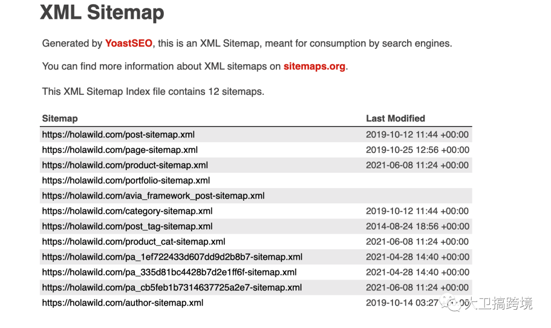Click the timestamp for post-sitemap.xml
This screenshot has height=328, width=551.
[x=417, y=134]
